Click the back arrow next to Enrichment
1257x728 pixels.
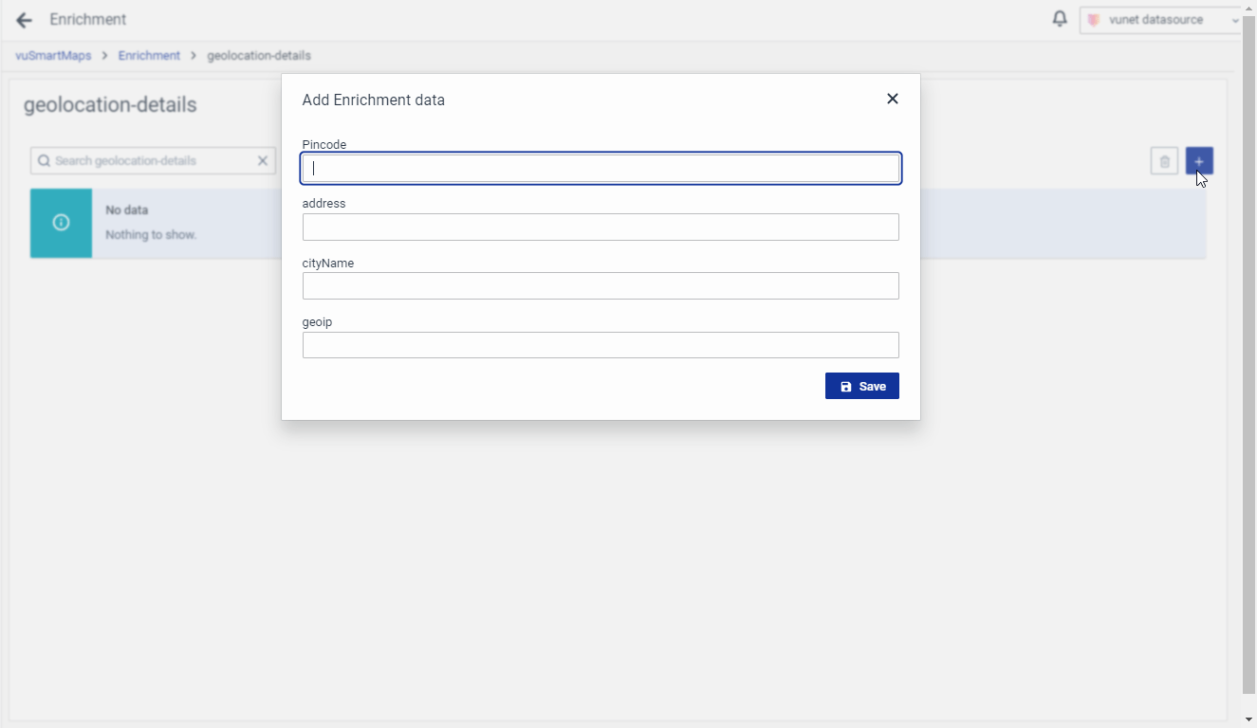coord(24,20)
